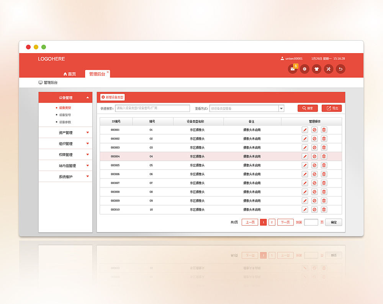Image resolution: width=383 pixels, height=304 pixels.
Task: Disable row 000010 with ban icon
Action: 314,210
